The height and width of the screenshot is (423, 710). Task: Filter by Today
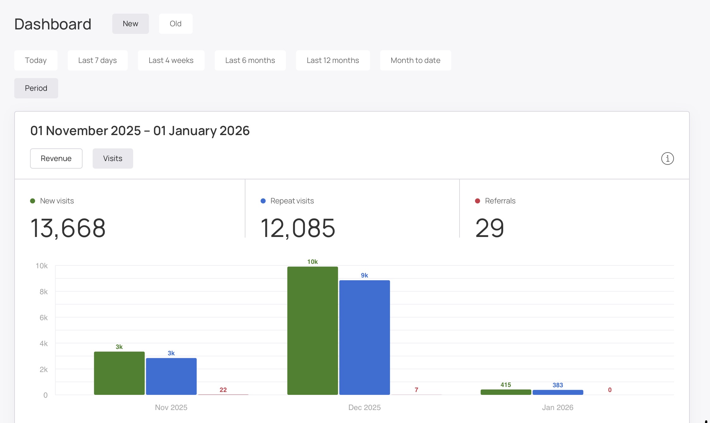[36, 60]
